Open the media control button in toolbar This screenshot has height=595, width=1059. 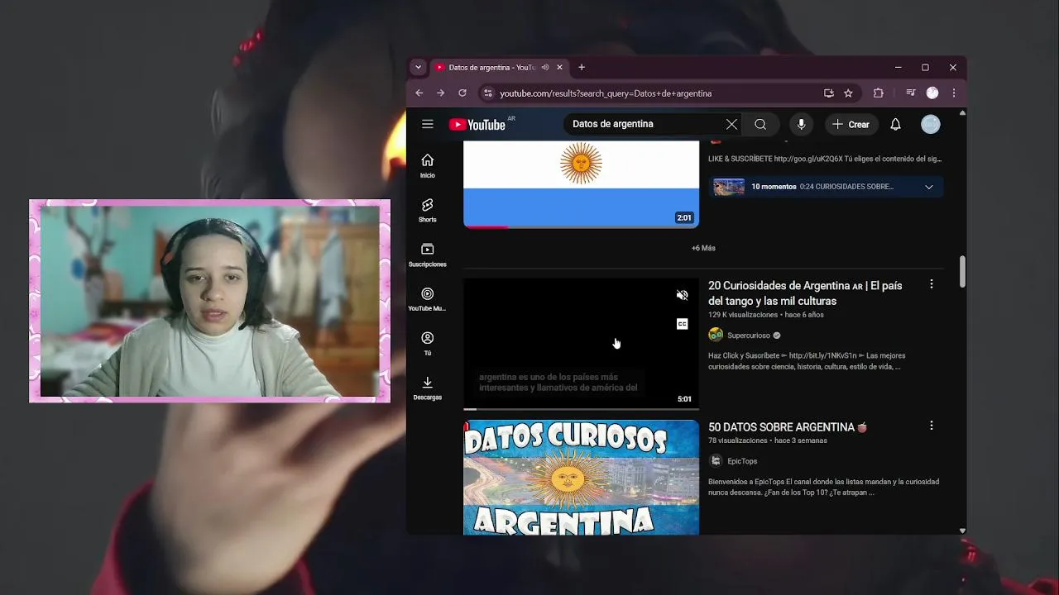point(911,93)
